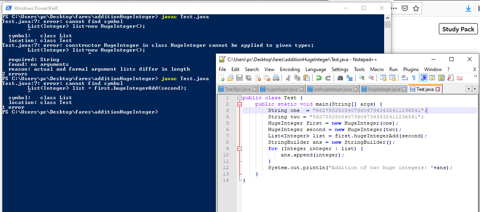Open the Window menu
Viewport: 480px width, 212px height.
[x=433, y=69]
